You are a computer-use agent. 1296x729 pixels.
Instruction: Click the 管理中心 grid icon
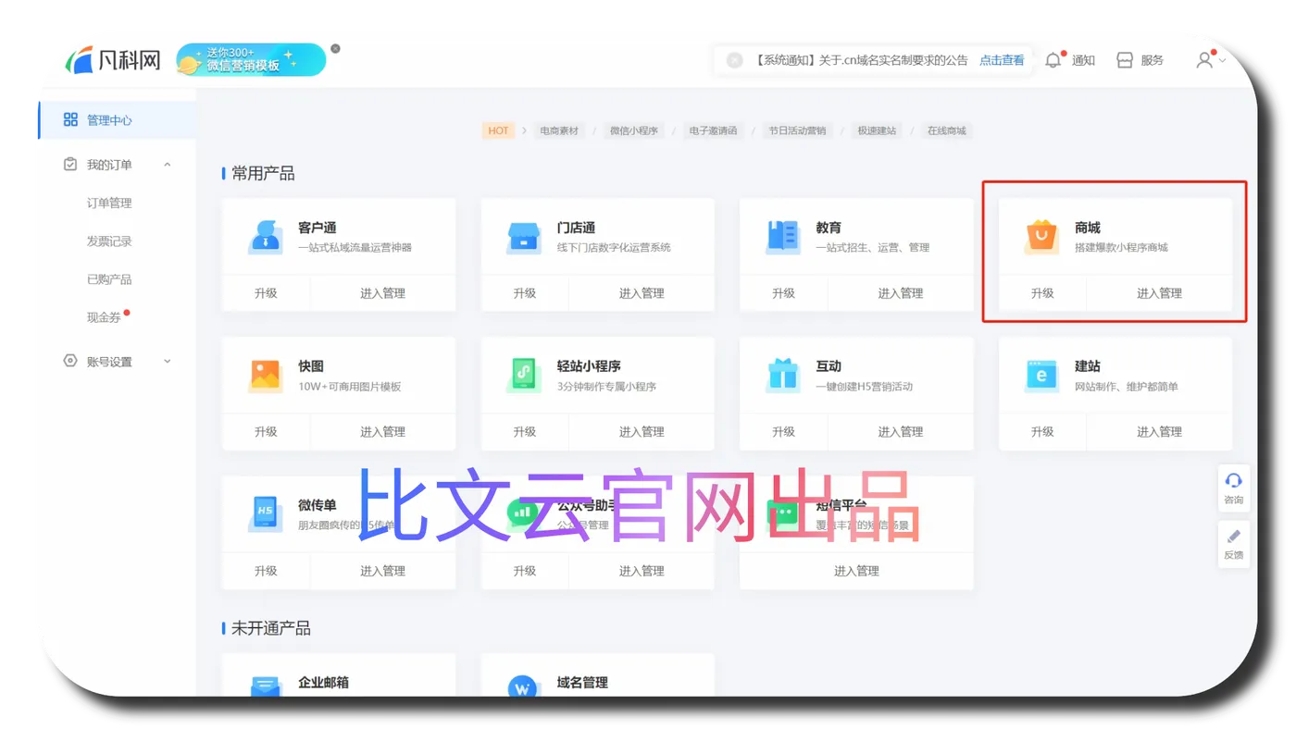click(70, 120)
